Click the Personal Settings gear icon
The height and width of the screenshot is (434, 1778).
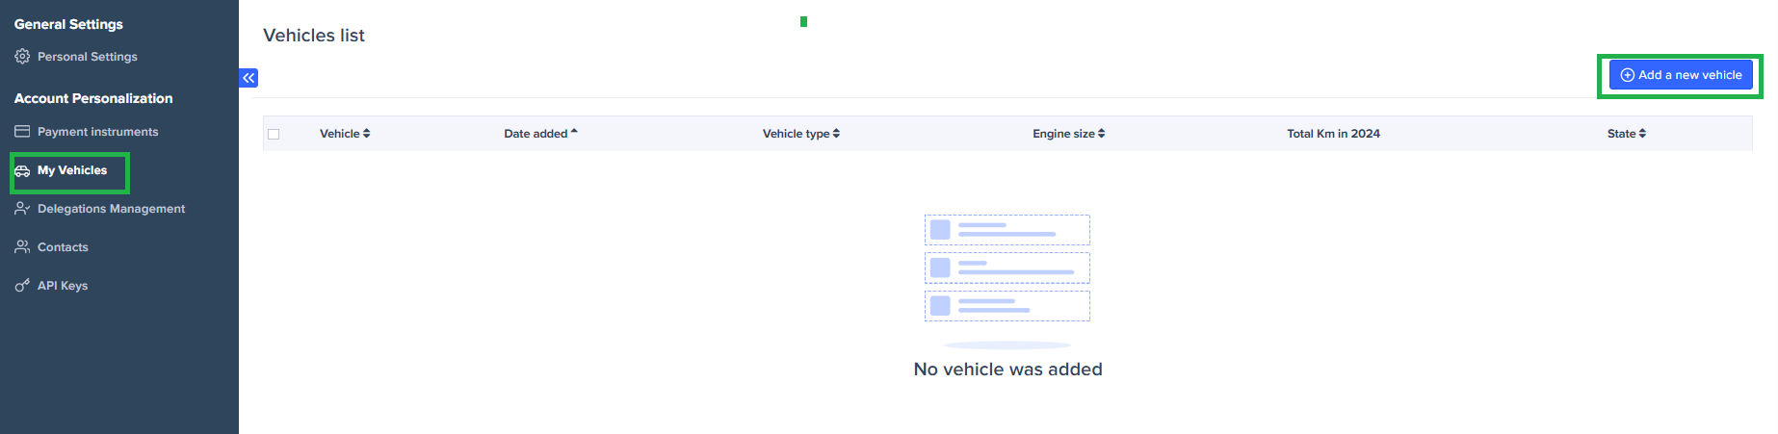(22, 57)
